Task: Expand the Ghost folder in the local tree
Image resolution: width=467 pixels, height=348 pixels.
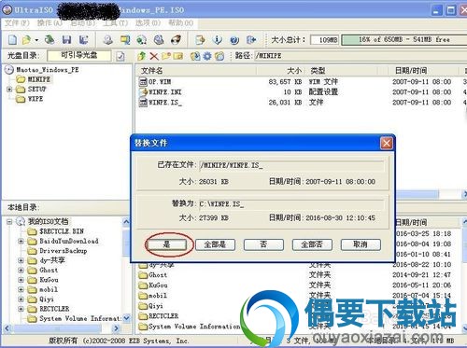Action: click(x=21, y=271)
